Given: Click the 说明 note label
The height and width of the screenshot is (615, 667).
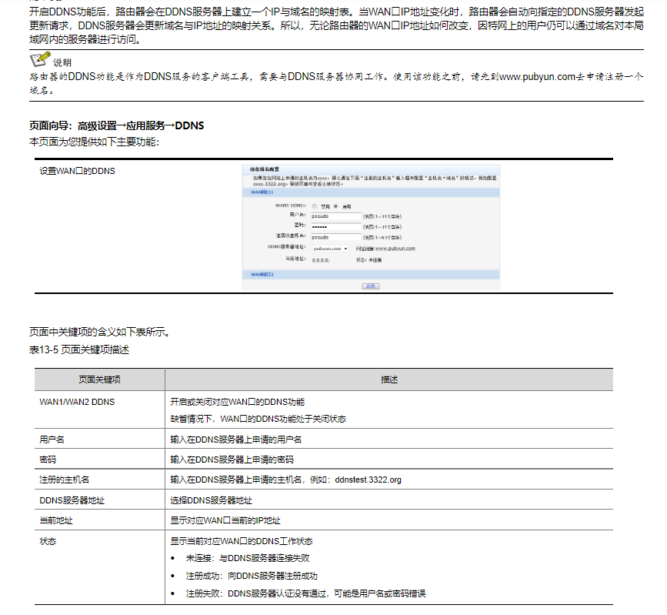Looking at the screenshot, I should [62, 62].
